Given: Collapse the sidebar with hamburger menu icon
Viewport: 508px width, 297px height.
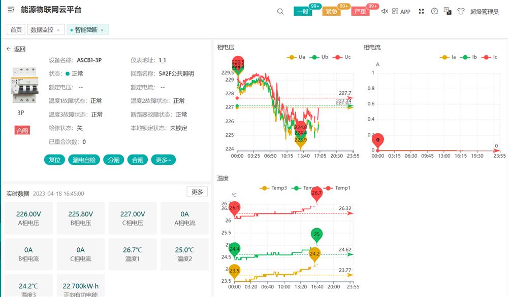Looking at the screenshot, I should coord(11,10).
